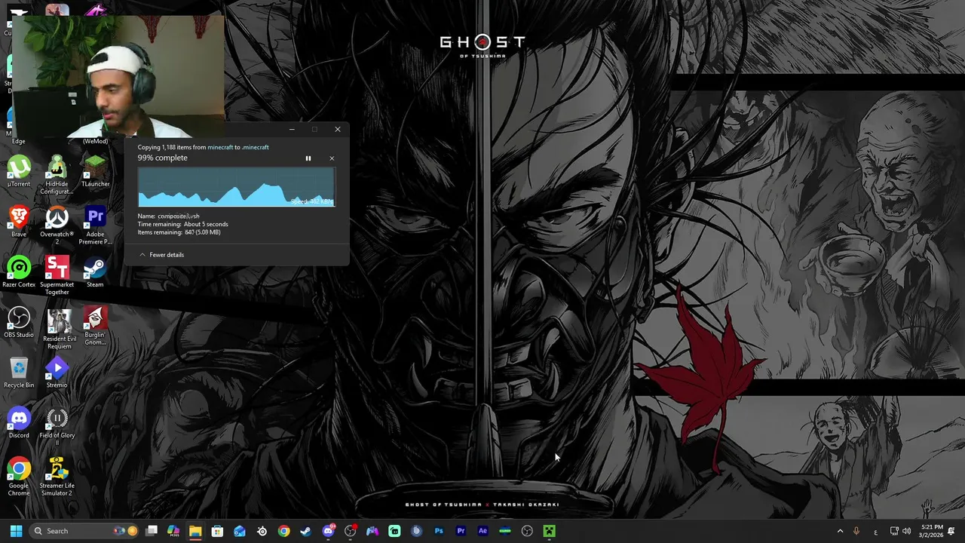Select the Google Chrome desktop shortcut
Viewport: 965px width, 543px height.
click(x=19, y=477)
